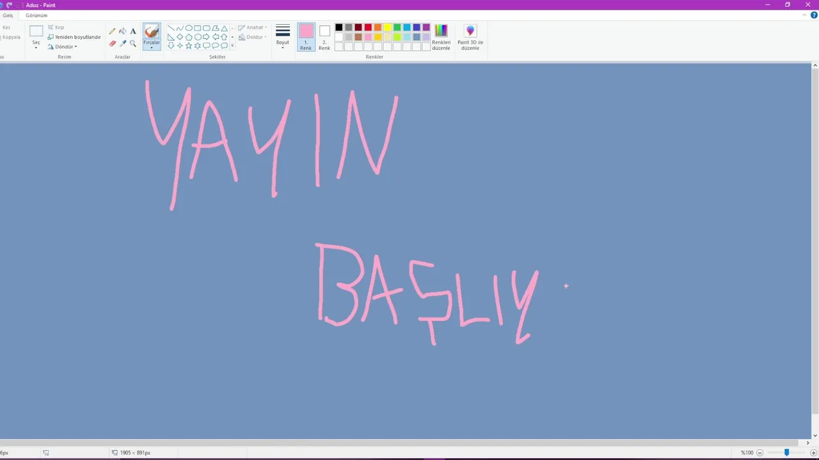Screen dimensions: 819x460
Task: Select the Text tool (letter A)
Action: click(x=133, y=31)
